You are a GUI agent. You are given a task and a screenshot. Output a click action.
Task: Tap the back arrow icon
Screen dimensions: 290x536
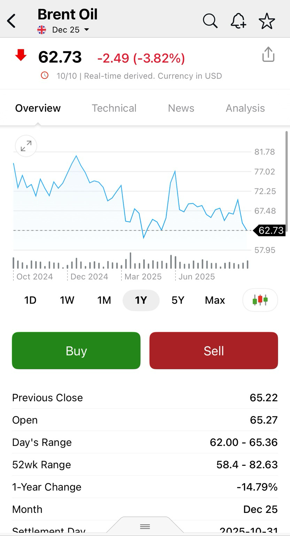pyautogui.click(x=12, y=21)
